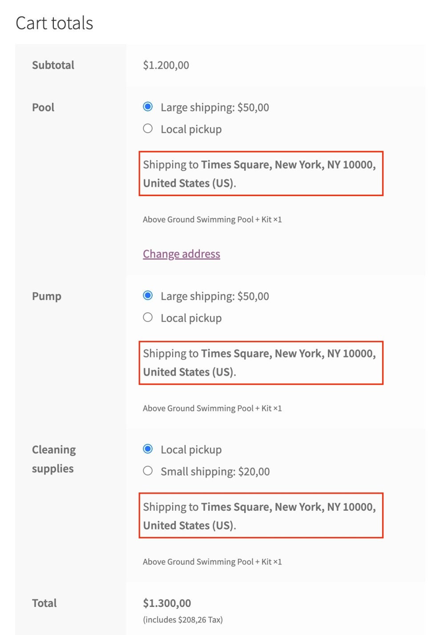
Task: Select Large shipping radio for Pump
Action: click(148, 296)
